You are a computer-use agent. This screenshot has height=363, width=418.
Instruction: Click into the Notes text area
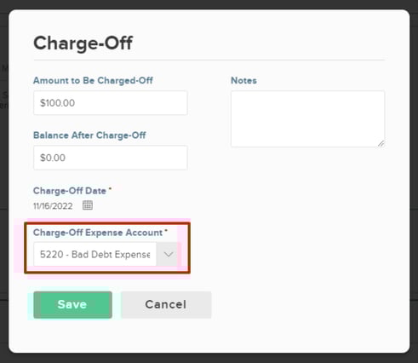[307, 118]
